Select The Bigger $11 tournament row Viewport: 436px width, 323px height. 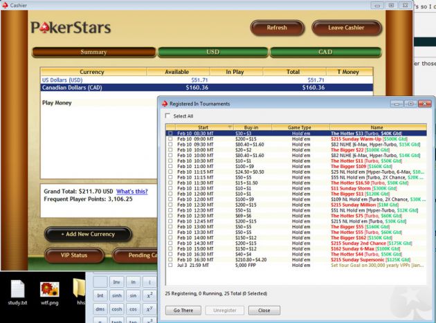click(296, 194)
